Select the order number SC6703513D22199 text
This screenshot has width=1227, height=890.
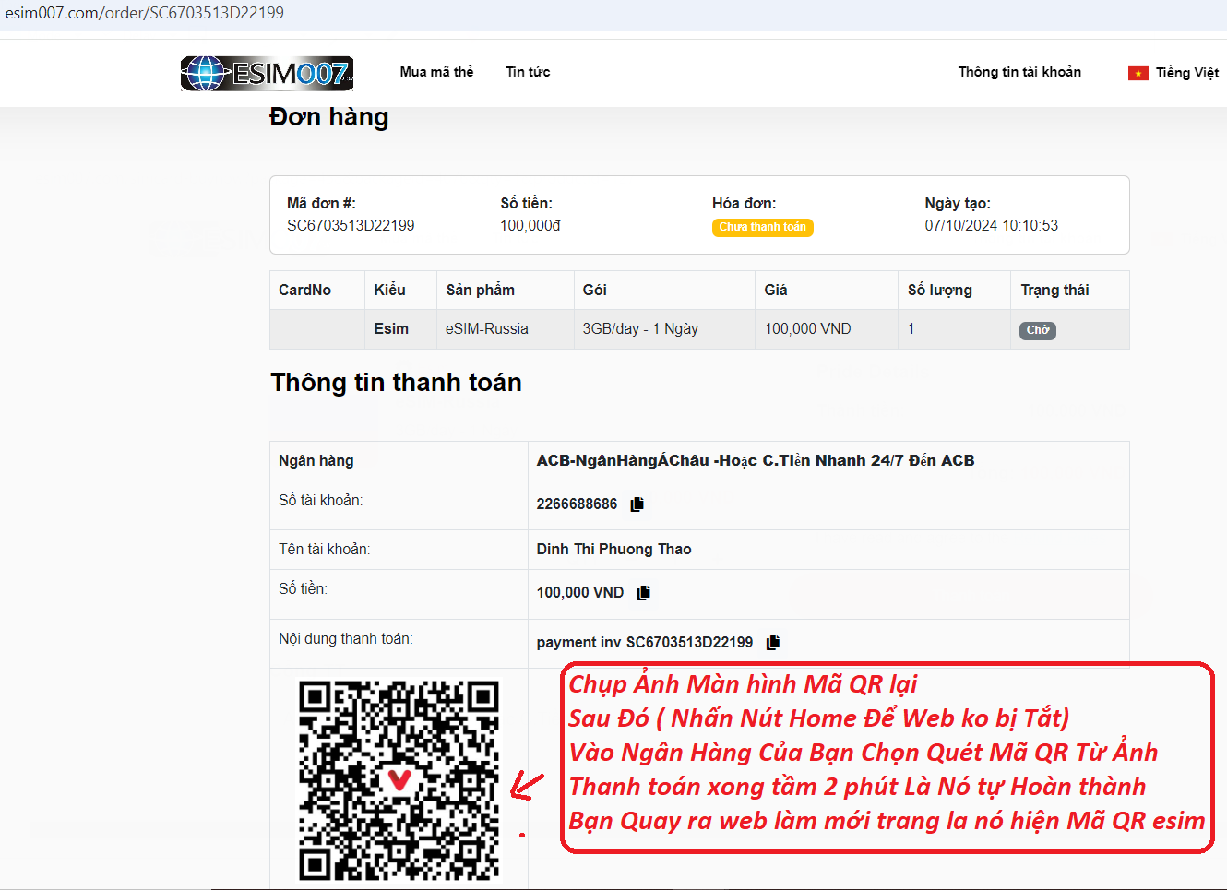pyautogui.click(x=351, y=225)
